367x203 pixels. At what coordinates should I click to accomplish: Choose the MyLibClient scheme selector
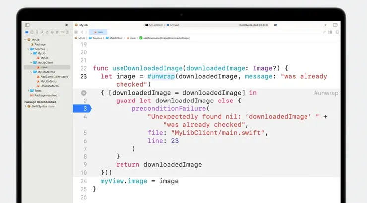coord(154,25)
